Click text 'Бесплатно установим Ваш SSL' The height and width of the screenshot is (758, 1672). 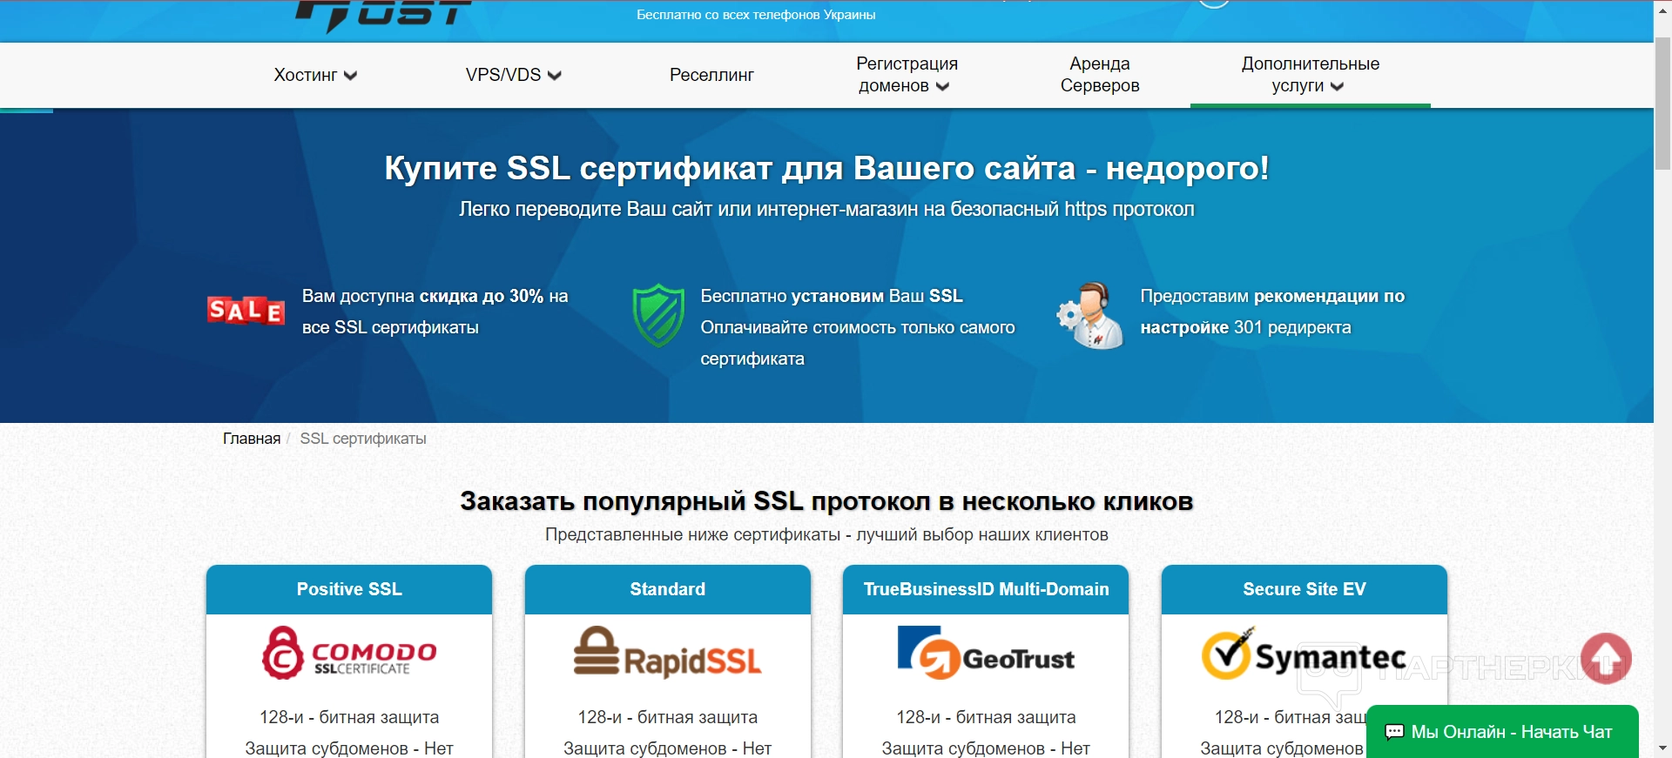point(832,296)
